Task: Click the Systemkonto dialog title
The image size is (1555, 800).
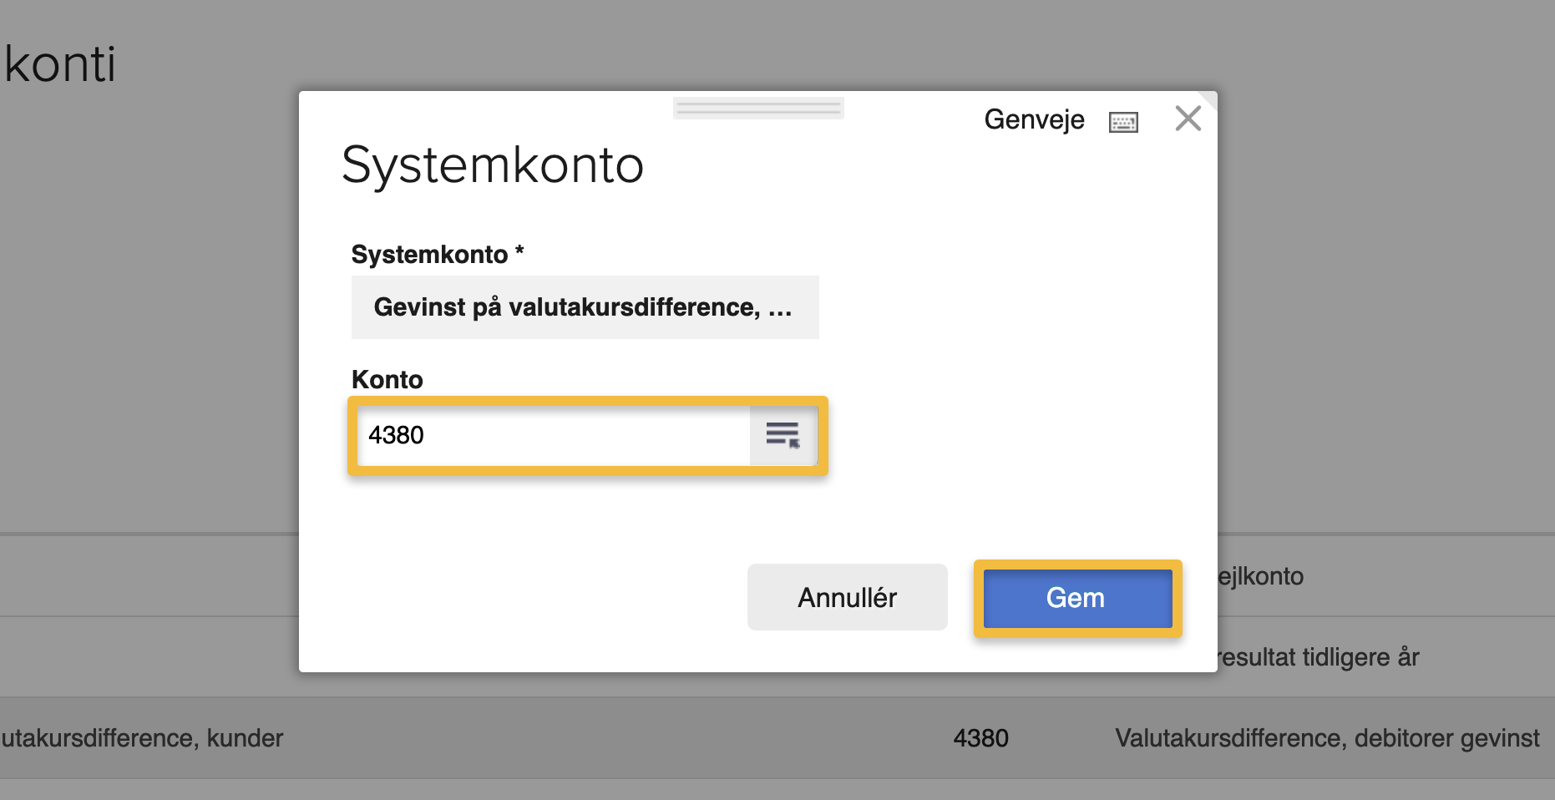Action: (x=491, y=165)
